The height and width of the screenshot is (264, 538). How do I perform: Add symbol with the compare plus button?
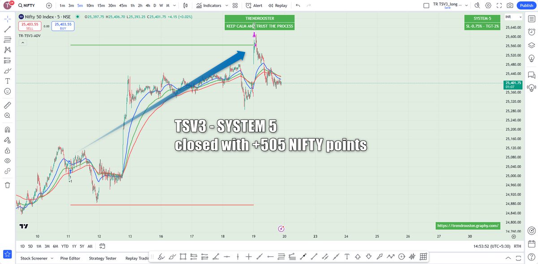point(49,5)
